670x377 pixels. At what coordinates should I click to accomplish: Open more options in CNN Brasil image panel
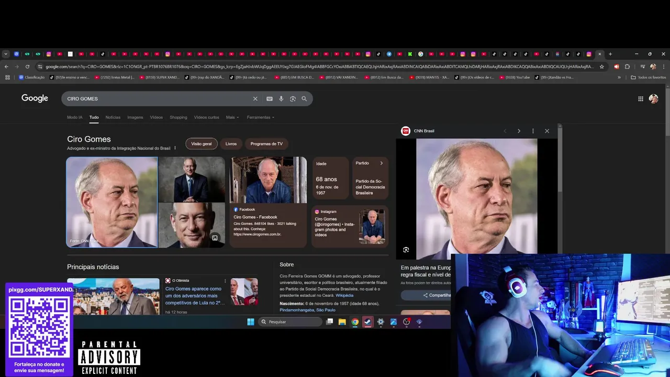[533, 131]
